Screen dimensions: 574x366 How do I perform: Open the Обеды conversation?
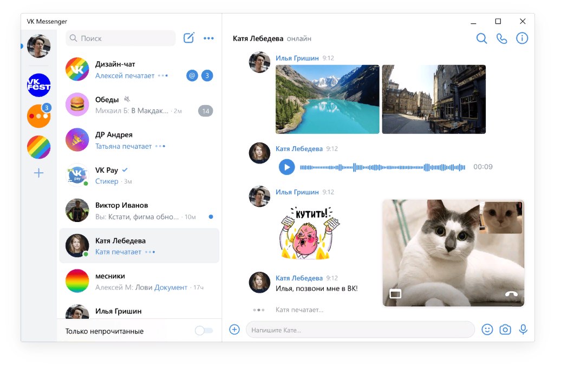pos(139,104)
